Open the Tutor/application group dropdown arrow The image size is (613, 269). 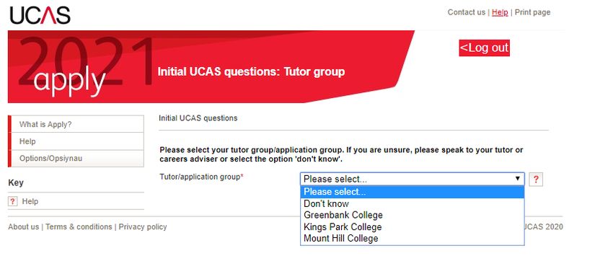pyautogui.click(x=518, y=179)
